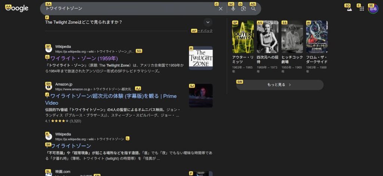Click the Amazon.jp favicon in results

[49, 87]
